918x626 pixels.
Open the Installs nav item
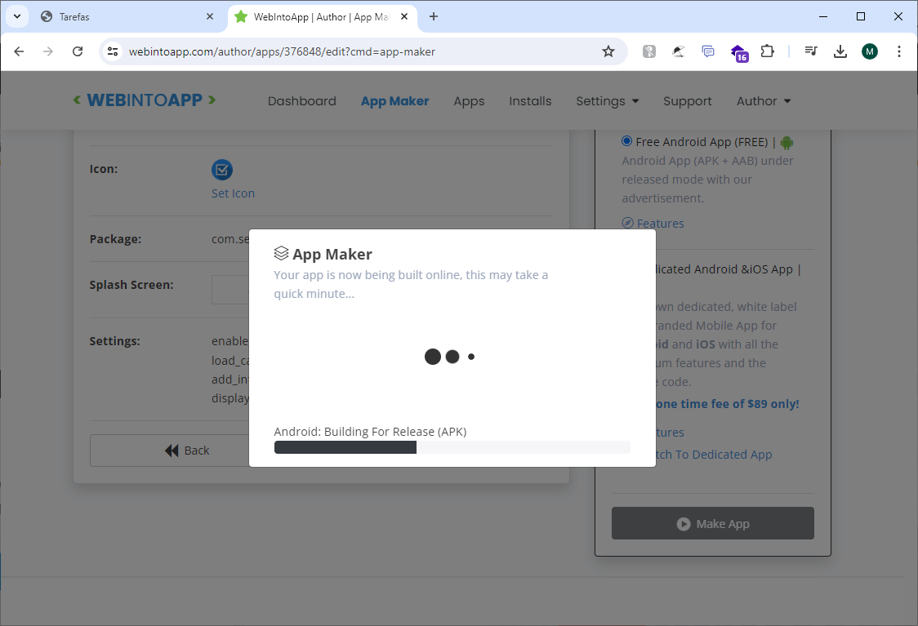click(530, 101)
